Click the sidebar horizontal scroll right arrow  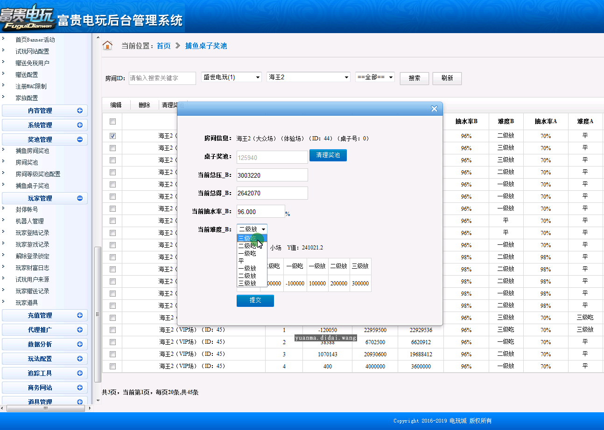[x=89, y=408]
